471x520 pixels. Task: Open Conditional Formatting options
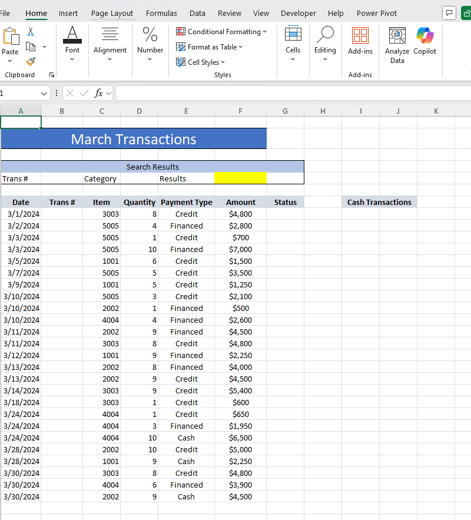(221, 31)
